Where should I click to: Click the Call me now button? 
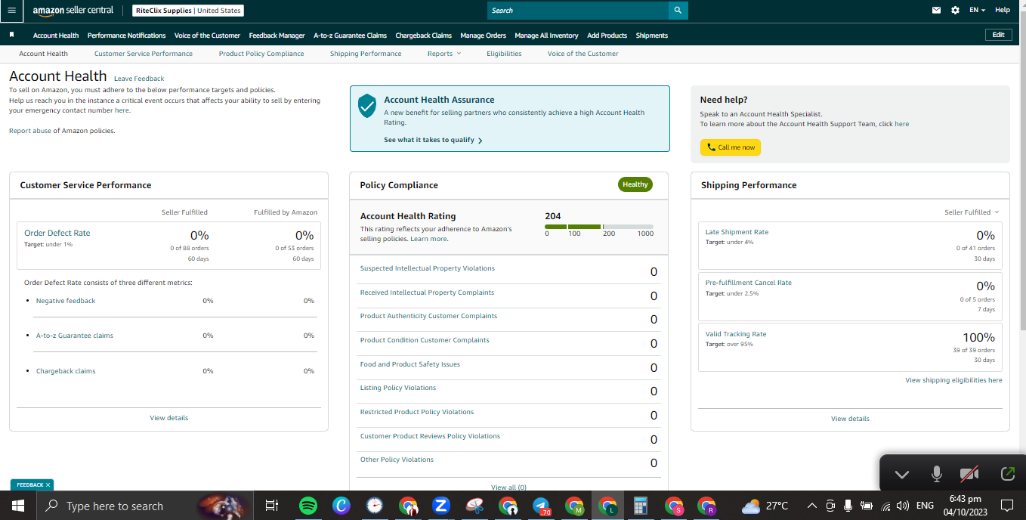[x=731, y=147]
